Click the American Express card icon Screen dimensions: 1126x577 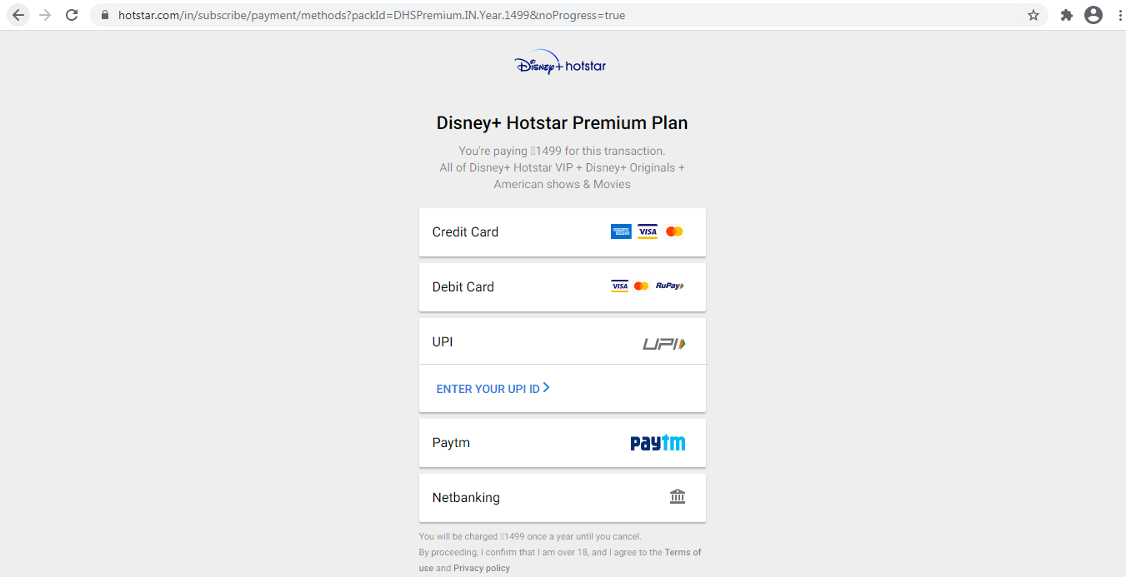point(621,231)
